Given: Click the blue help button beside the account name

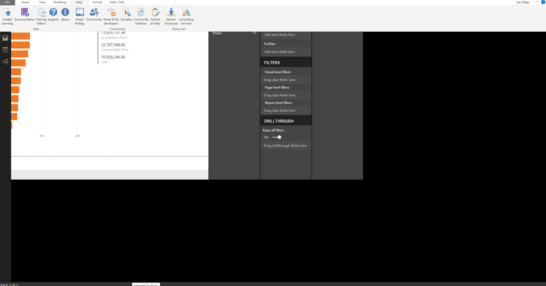Looking at the screenshot, I should 543,2.
